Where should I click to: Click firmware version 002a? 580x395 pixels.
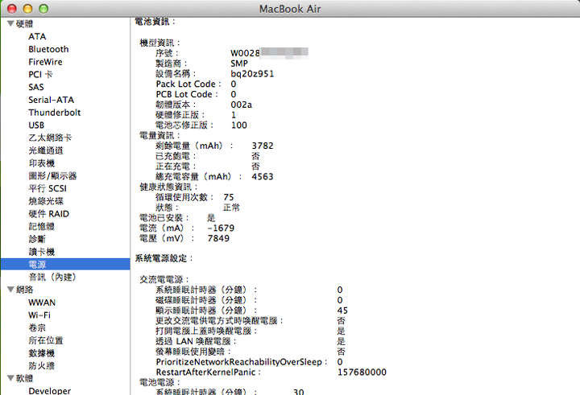pyautogui.click(x=241, y=105)
